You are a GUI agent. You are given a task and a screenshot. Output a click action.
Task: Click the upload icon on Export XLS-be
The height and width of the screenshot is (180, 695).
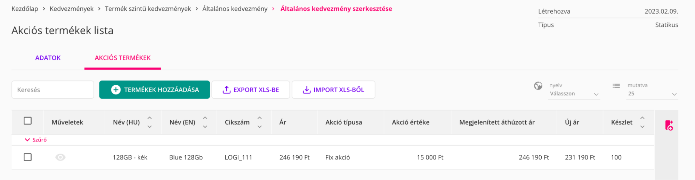coord(226,90)
